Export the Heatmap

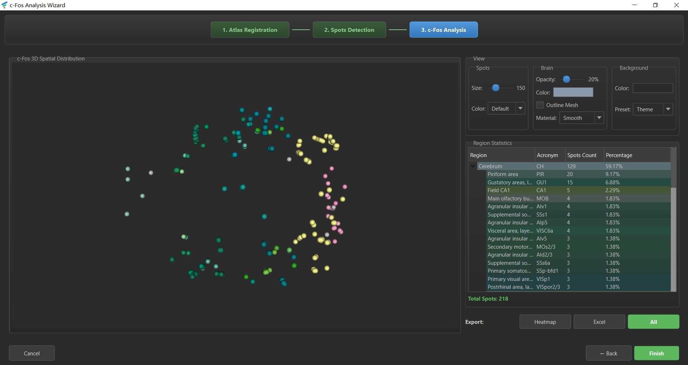tap(545, 322)
